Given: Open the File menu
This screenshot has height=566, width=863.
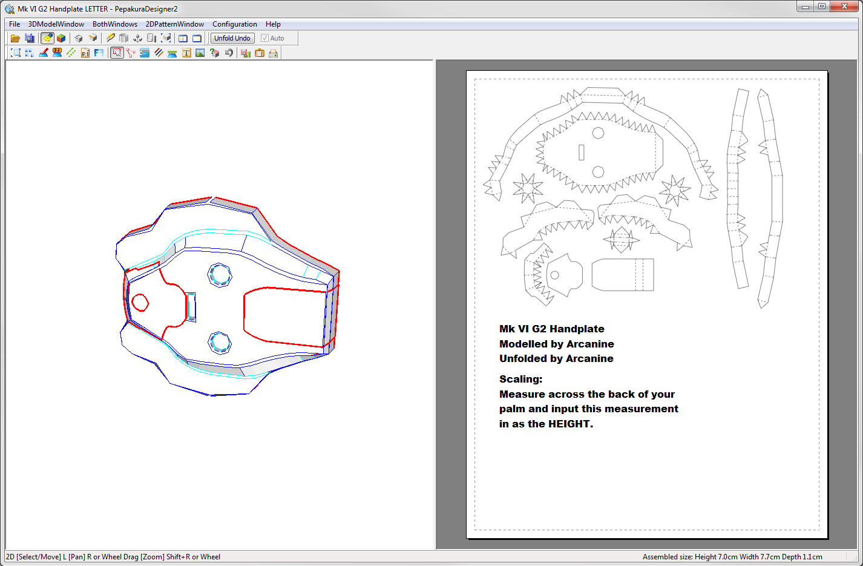Looking at the screenshot, I should click(15, 24).
